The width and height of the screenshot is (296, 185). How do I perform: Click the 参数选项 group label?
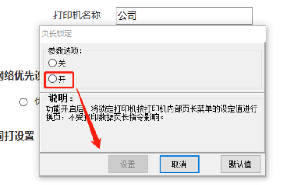tap(65, 50)
